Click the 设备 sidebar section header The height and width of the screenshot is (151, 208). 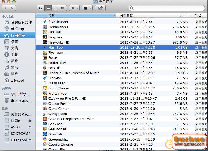click(5, 109)
